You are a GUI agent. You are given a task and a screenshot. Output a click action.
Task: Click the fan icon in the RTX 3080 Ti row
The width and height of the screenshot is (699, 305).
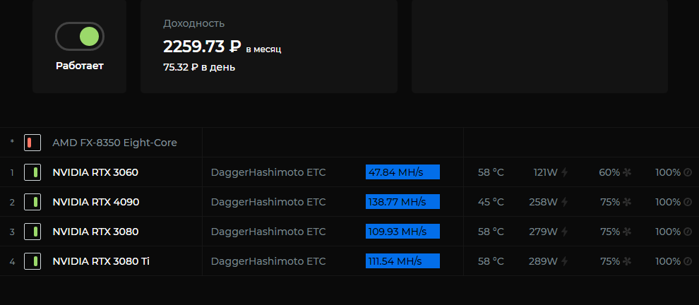point(627,261)
